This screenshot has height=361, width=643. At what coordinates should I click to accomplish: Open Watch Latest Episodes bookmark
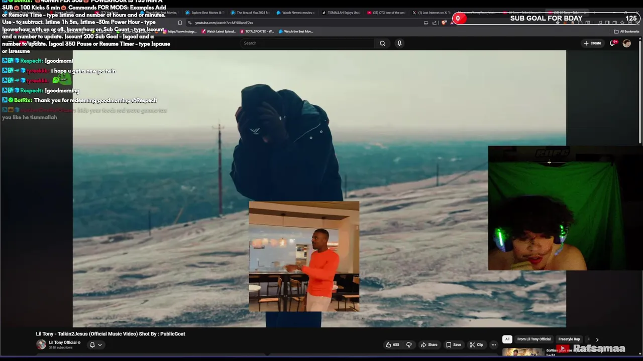point(219,31)
